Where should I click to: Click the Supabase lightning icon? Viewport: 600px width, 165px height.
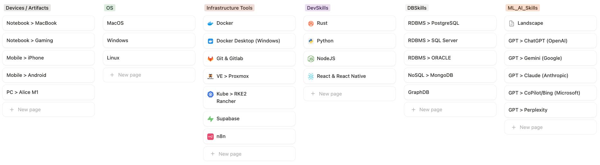coord(210,119)
